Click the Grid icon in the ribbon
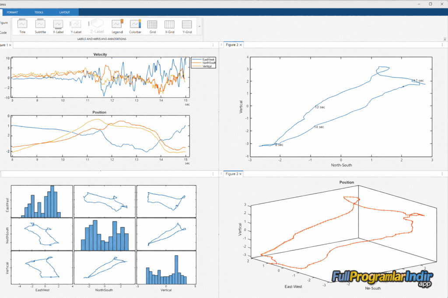The image size is (448, 298). tap(152, 26)
